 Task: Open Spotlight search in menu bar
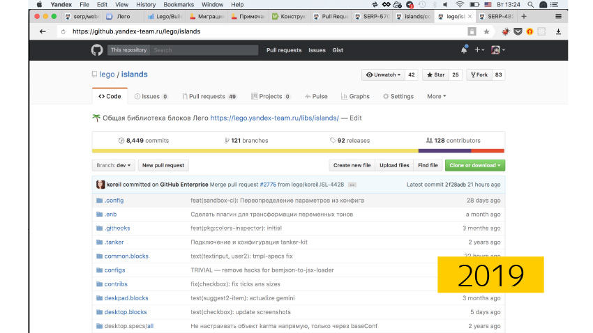coord(531,5)
